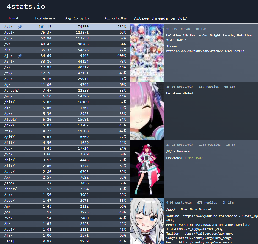Select the /jp/ board row
258x244 pixels.
tap(65, 56)
